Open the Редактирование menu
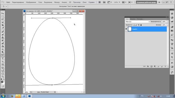This screenshot has height=98, width=175. click(x=18, y=2)
